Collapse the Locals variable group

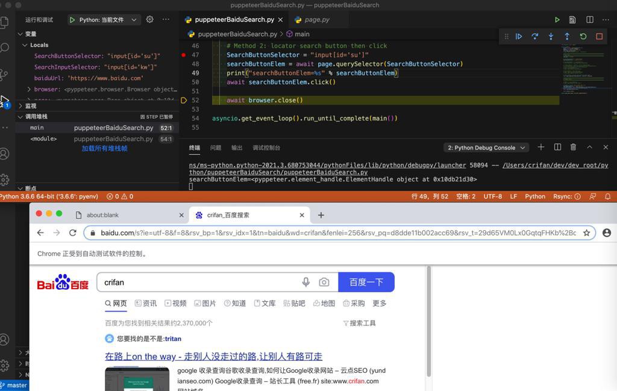pos(25,45)
